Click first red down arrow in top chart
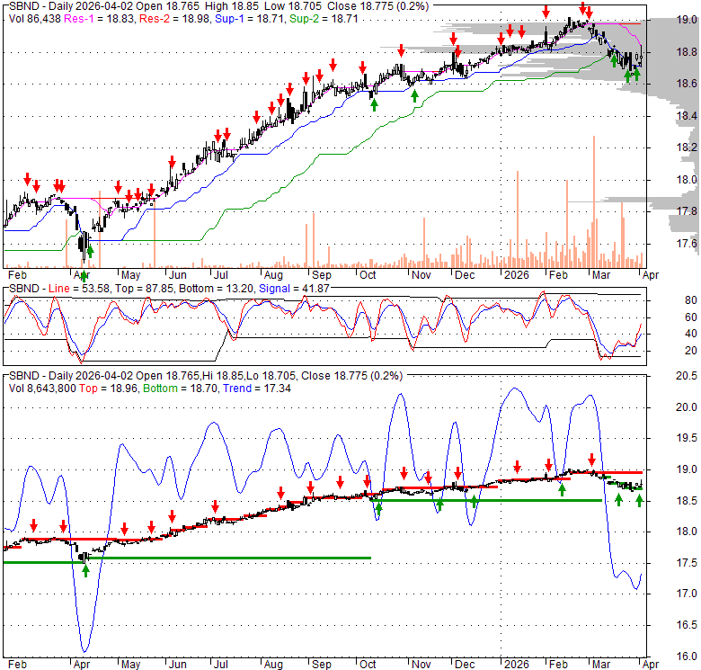 point(27,179)
